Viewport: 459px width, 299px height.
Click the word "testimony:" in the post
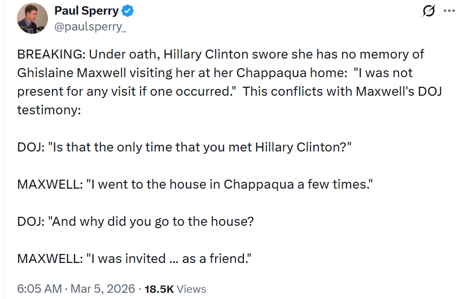click(49, 110)
